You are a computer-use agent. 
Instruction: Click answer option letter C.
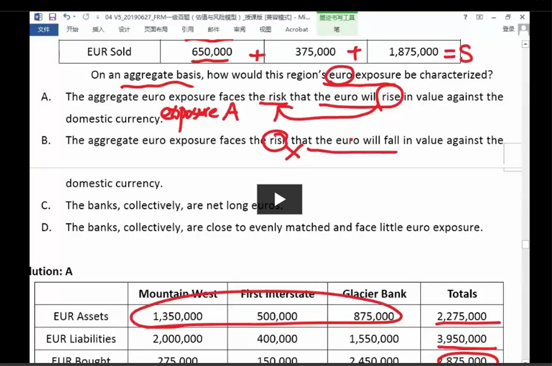coord(46,205)
